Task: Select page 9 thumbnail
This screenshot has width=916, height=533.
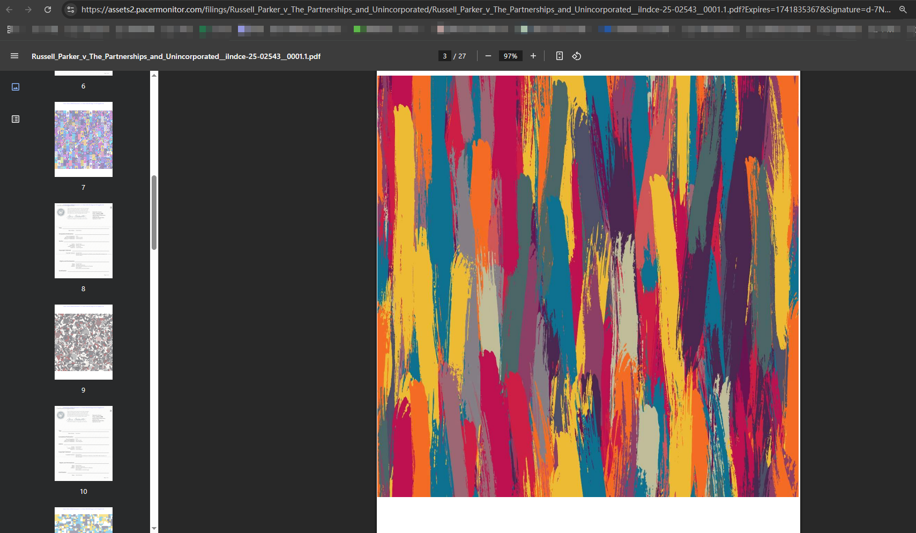Action: tap(84, 342)
